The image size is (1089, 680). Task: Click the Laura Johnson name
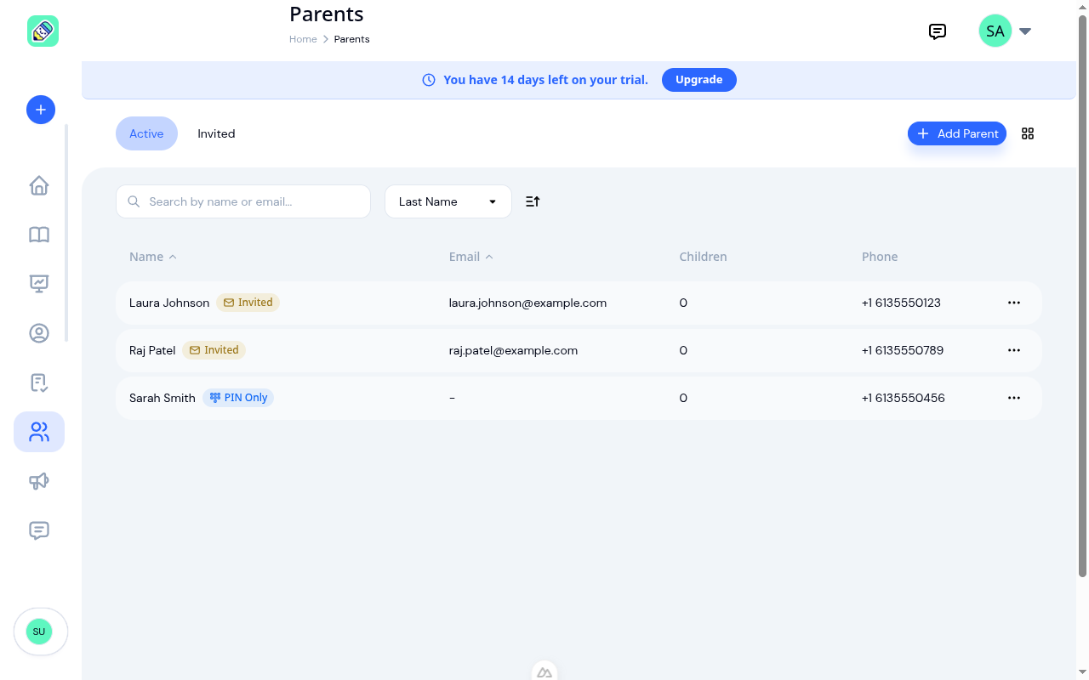[169, 303]
